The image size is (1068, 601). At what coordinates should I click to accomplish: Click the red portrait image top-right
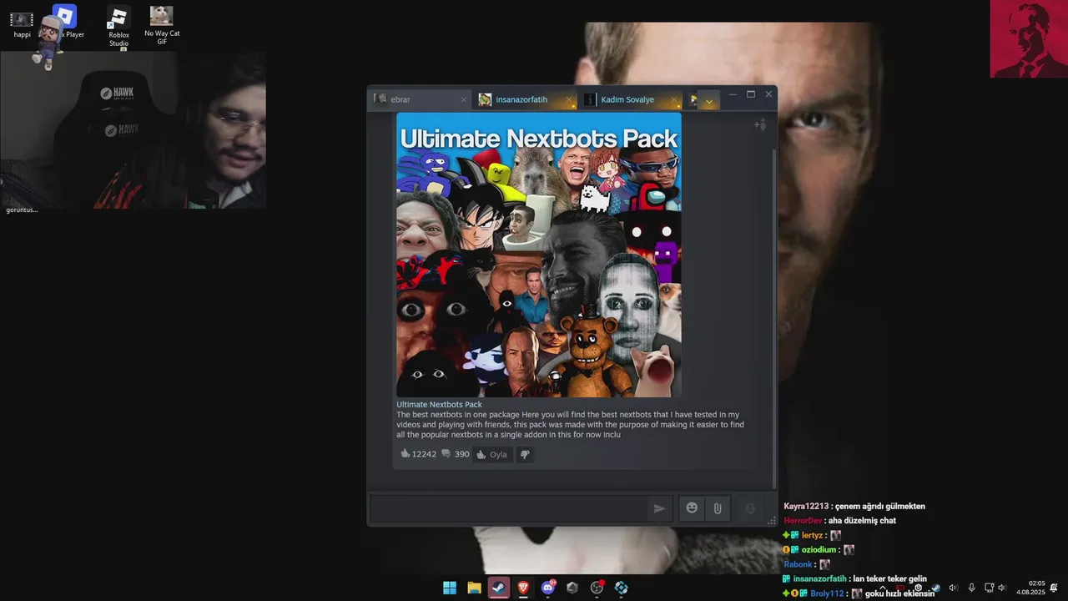[1029, 39]
